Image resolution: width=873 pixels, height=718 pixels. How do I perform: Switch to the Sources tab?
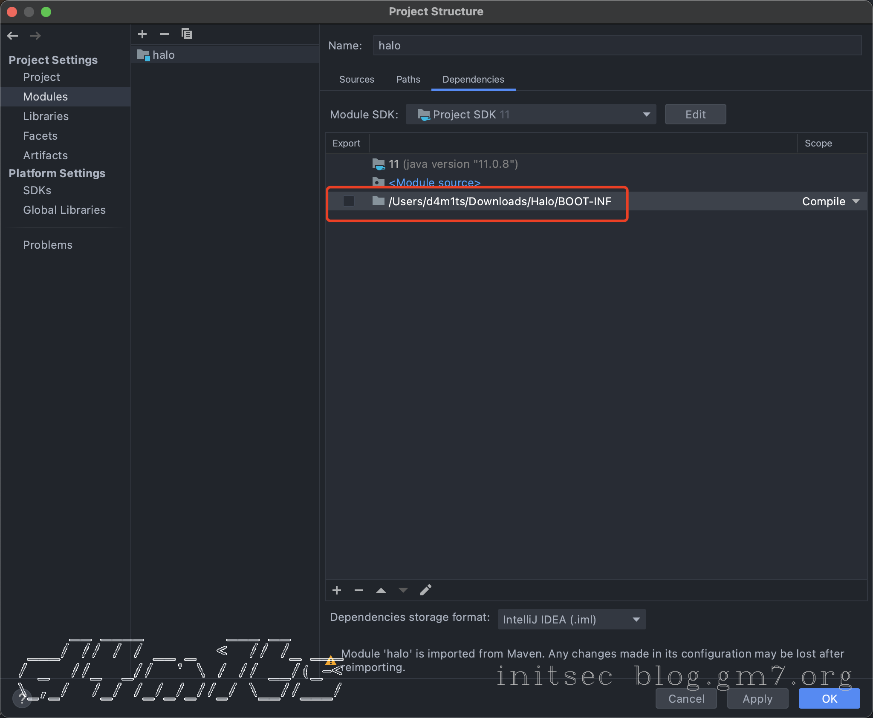[x=356, y=80]
